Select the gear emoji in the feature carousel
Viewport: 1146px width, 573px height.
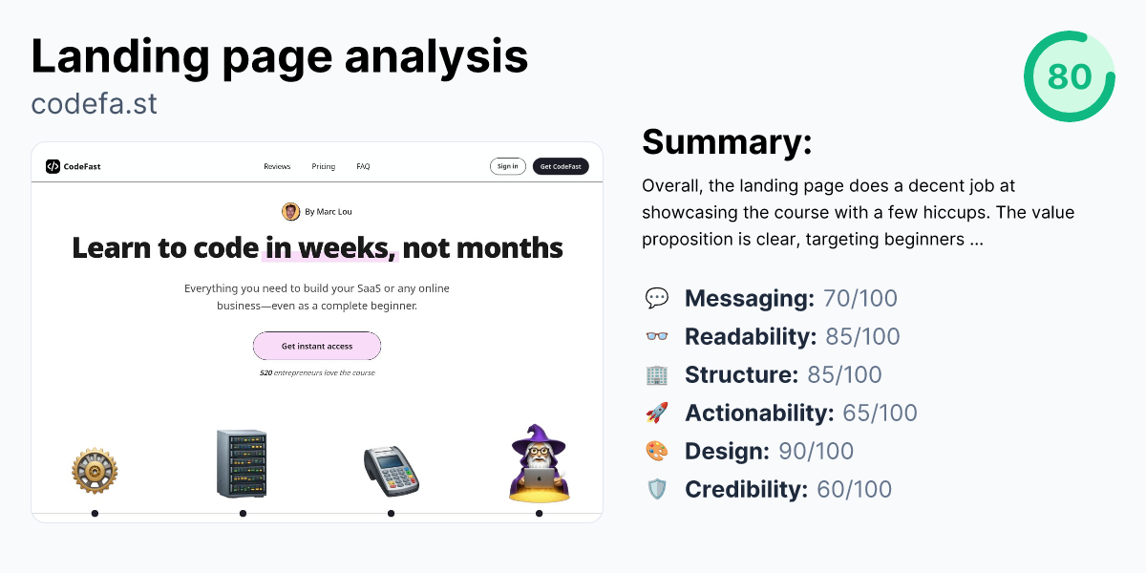95,468
